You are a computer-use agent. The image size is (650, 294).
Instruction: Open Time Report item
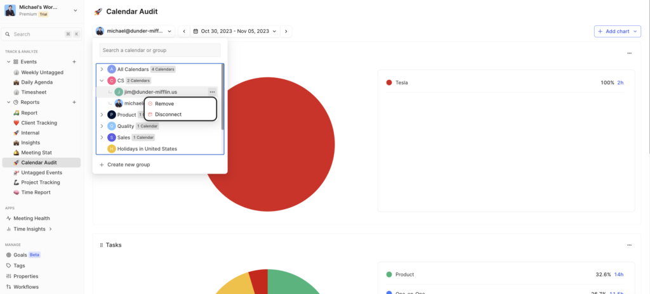coord(36,192)
